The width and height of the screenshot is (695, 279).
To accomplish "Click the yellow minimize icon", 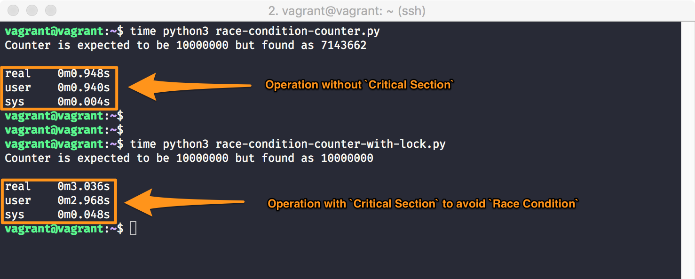I will (32, 9).
